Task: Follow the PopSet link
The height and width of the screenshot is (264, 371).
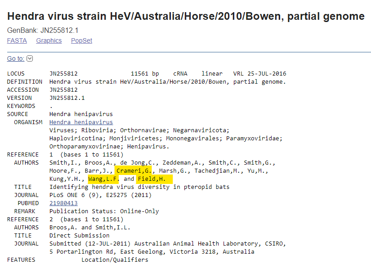Action: tap(81, 41)
